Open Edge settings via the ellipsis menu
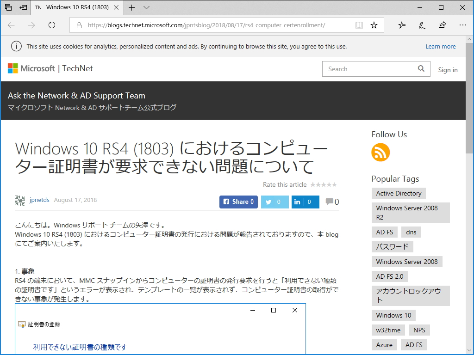This screenshot has width=474, height=355. click(462, 25)
